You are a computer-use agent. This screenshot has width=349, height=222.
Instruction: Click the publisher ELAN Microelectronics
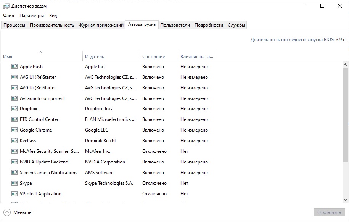[x=110, y=119]
